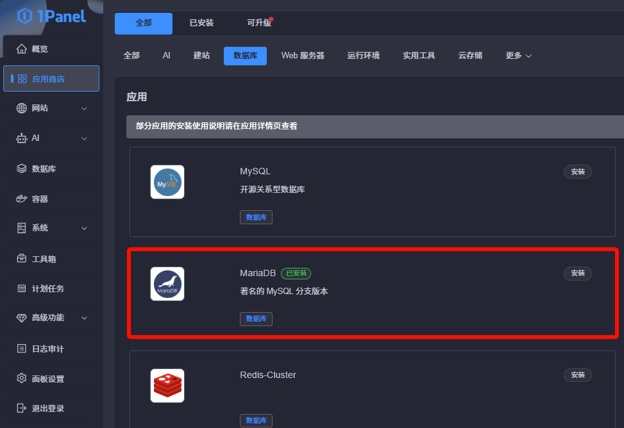624x428 pixels.
Task: Click the MariaDB seal logo thumbnail
Action: click(x=167, y=284)
